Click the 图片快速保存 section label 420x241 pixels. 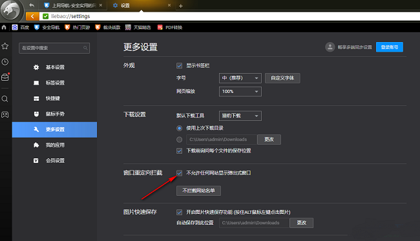tap(140, 213)
